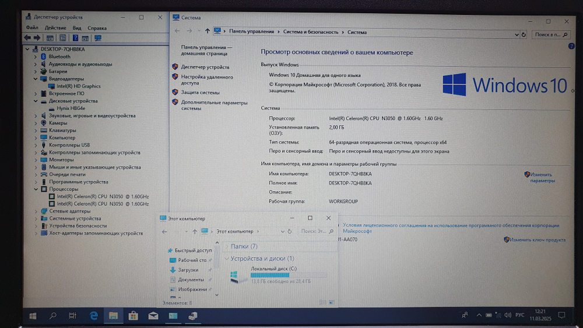Open Дополнительные параметры системы link
Image resolution: width=583 pixels, height=328 pixels.
[214, 105]
